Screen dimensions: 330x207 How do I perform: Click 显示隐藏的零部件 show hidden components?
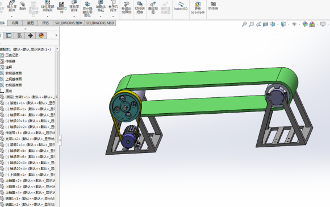pos(87,9)
